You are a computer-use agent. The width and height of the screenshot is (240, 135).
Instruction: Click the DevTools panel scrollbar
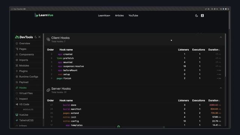pyautogui.click(x=225, y=55)
